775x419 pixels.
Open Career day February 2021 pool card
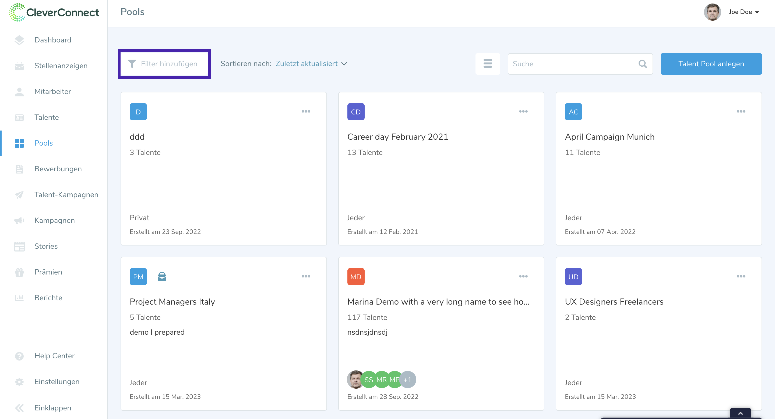(397, 137)
